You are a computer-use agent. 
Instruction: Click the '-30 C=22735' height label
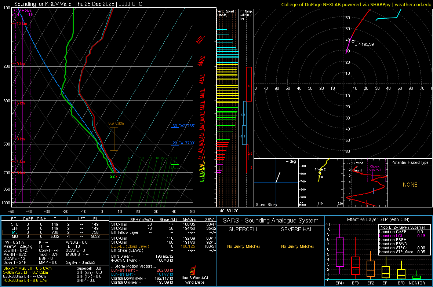click(182, 126)
